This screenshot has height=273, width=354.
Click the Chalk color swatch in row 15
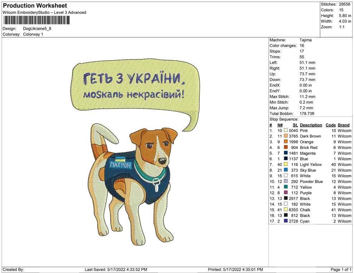tap(286, 210)
